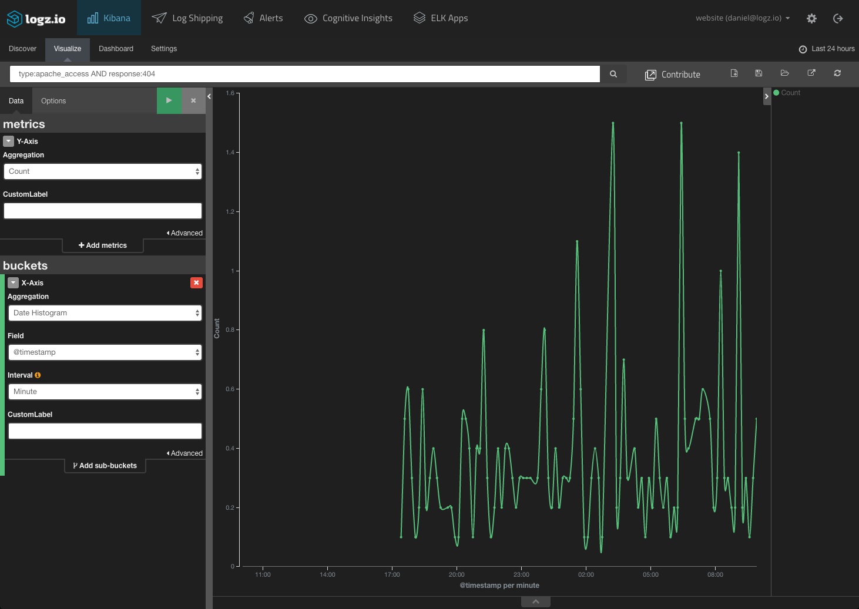This screenshot has height=609, width=859.
Task: Apply changes with the green play button
Action: tap(169, 100)
